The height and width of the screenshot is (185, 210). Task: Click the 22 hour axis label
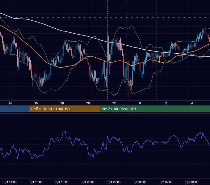[x=114, y=103]
